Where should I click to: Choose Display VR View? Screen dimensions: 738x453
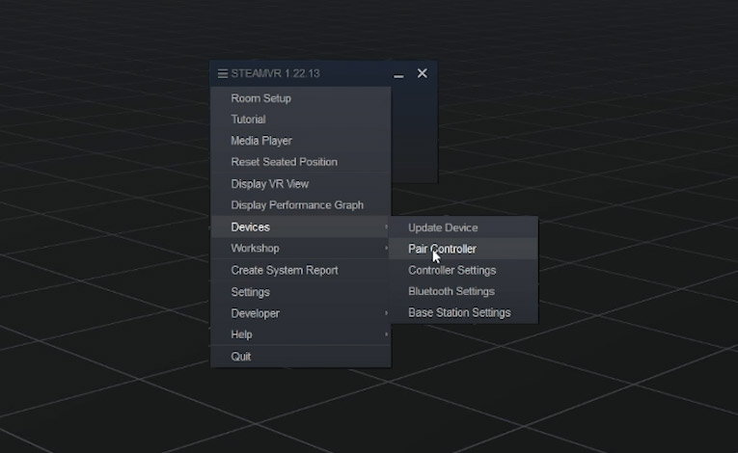(x=269, y=184)
